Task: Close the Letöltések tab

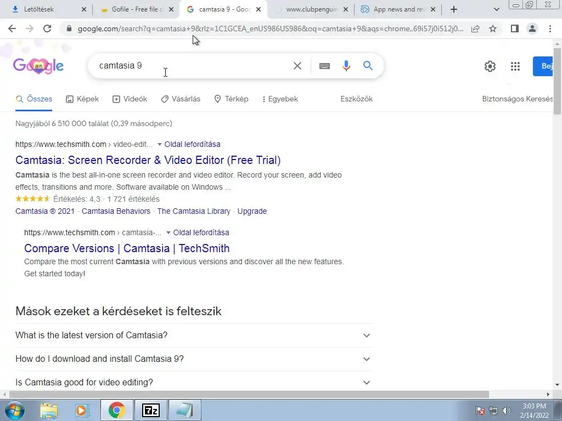Action: click(x=83, y=9)
